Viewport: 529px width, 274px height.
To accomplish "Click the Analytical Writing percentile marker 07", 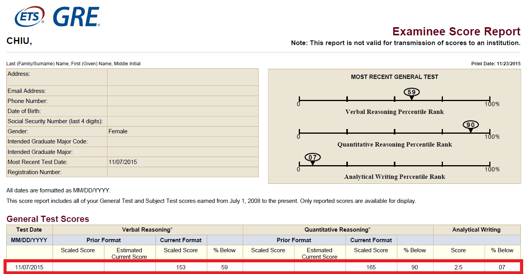I will point(312,159).
